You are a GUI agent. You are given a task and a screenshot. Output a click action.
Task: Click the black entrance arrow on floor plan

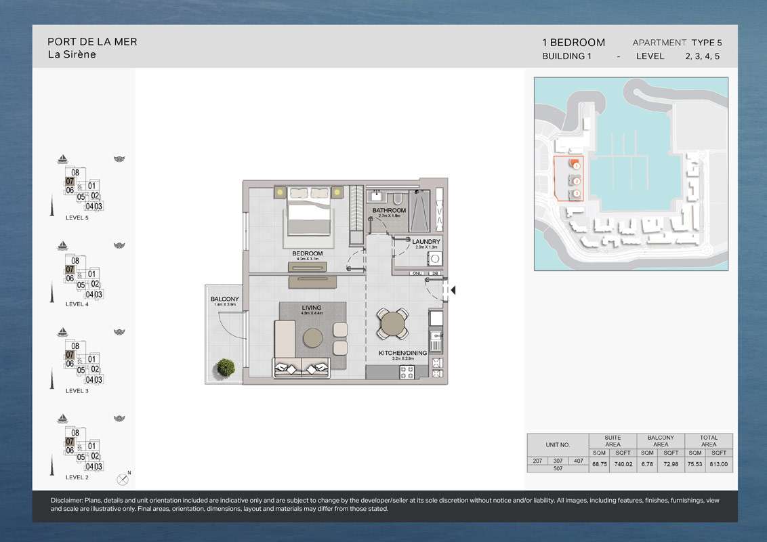[x=453, y=291]
